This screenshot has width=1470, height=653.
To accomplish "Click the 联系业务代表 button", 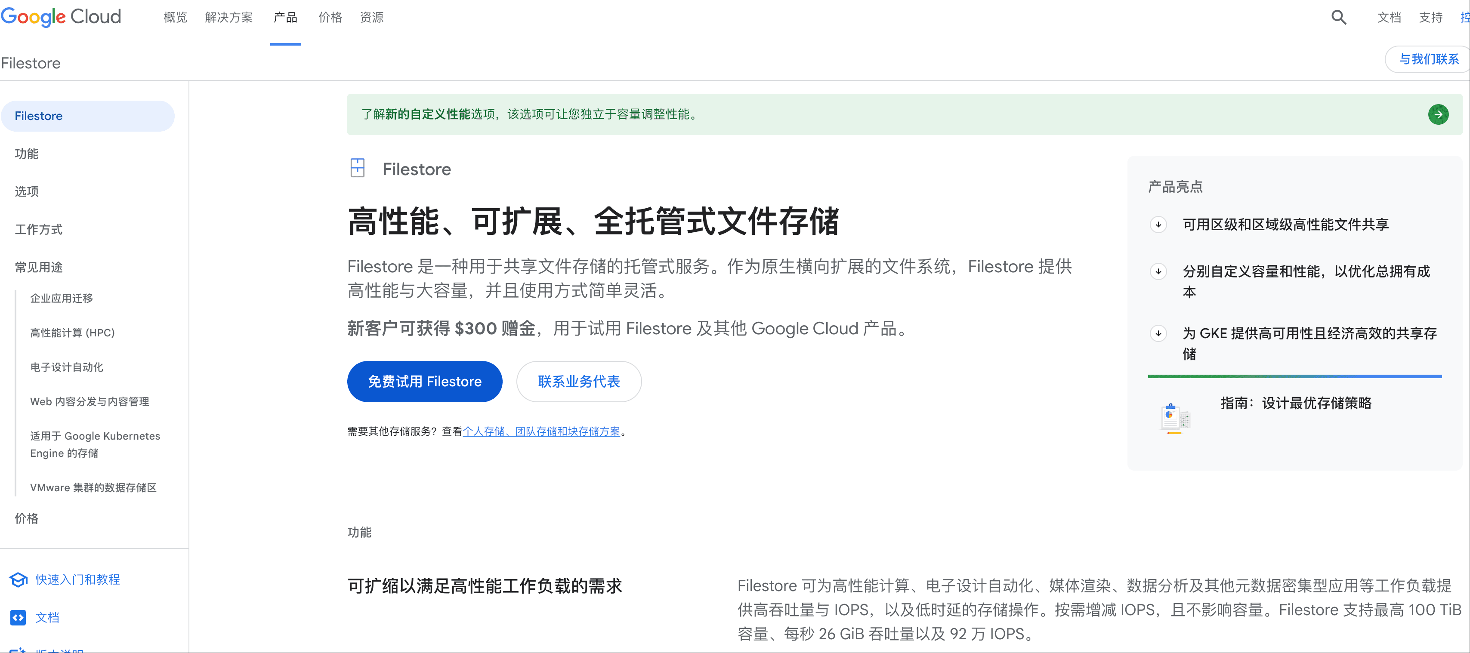I will (579, 381).
